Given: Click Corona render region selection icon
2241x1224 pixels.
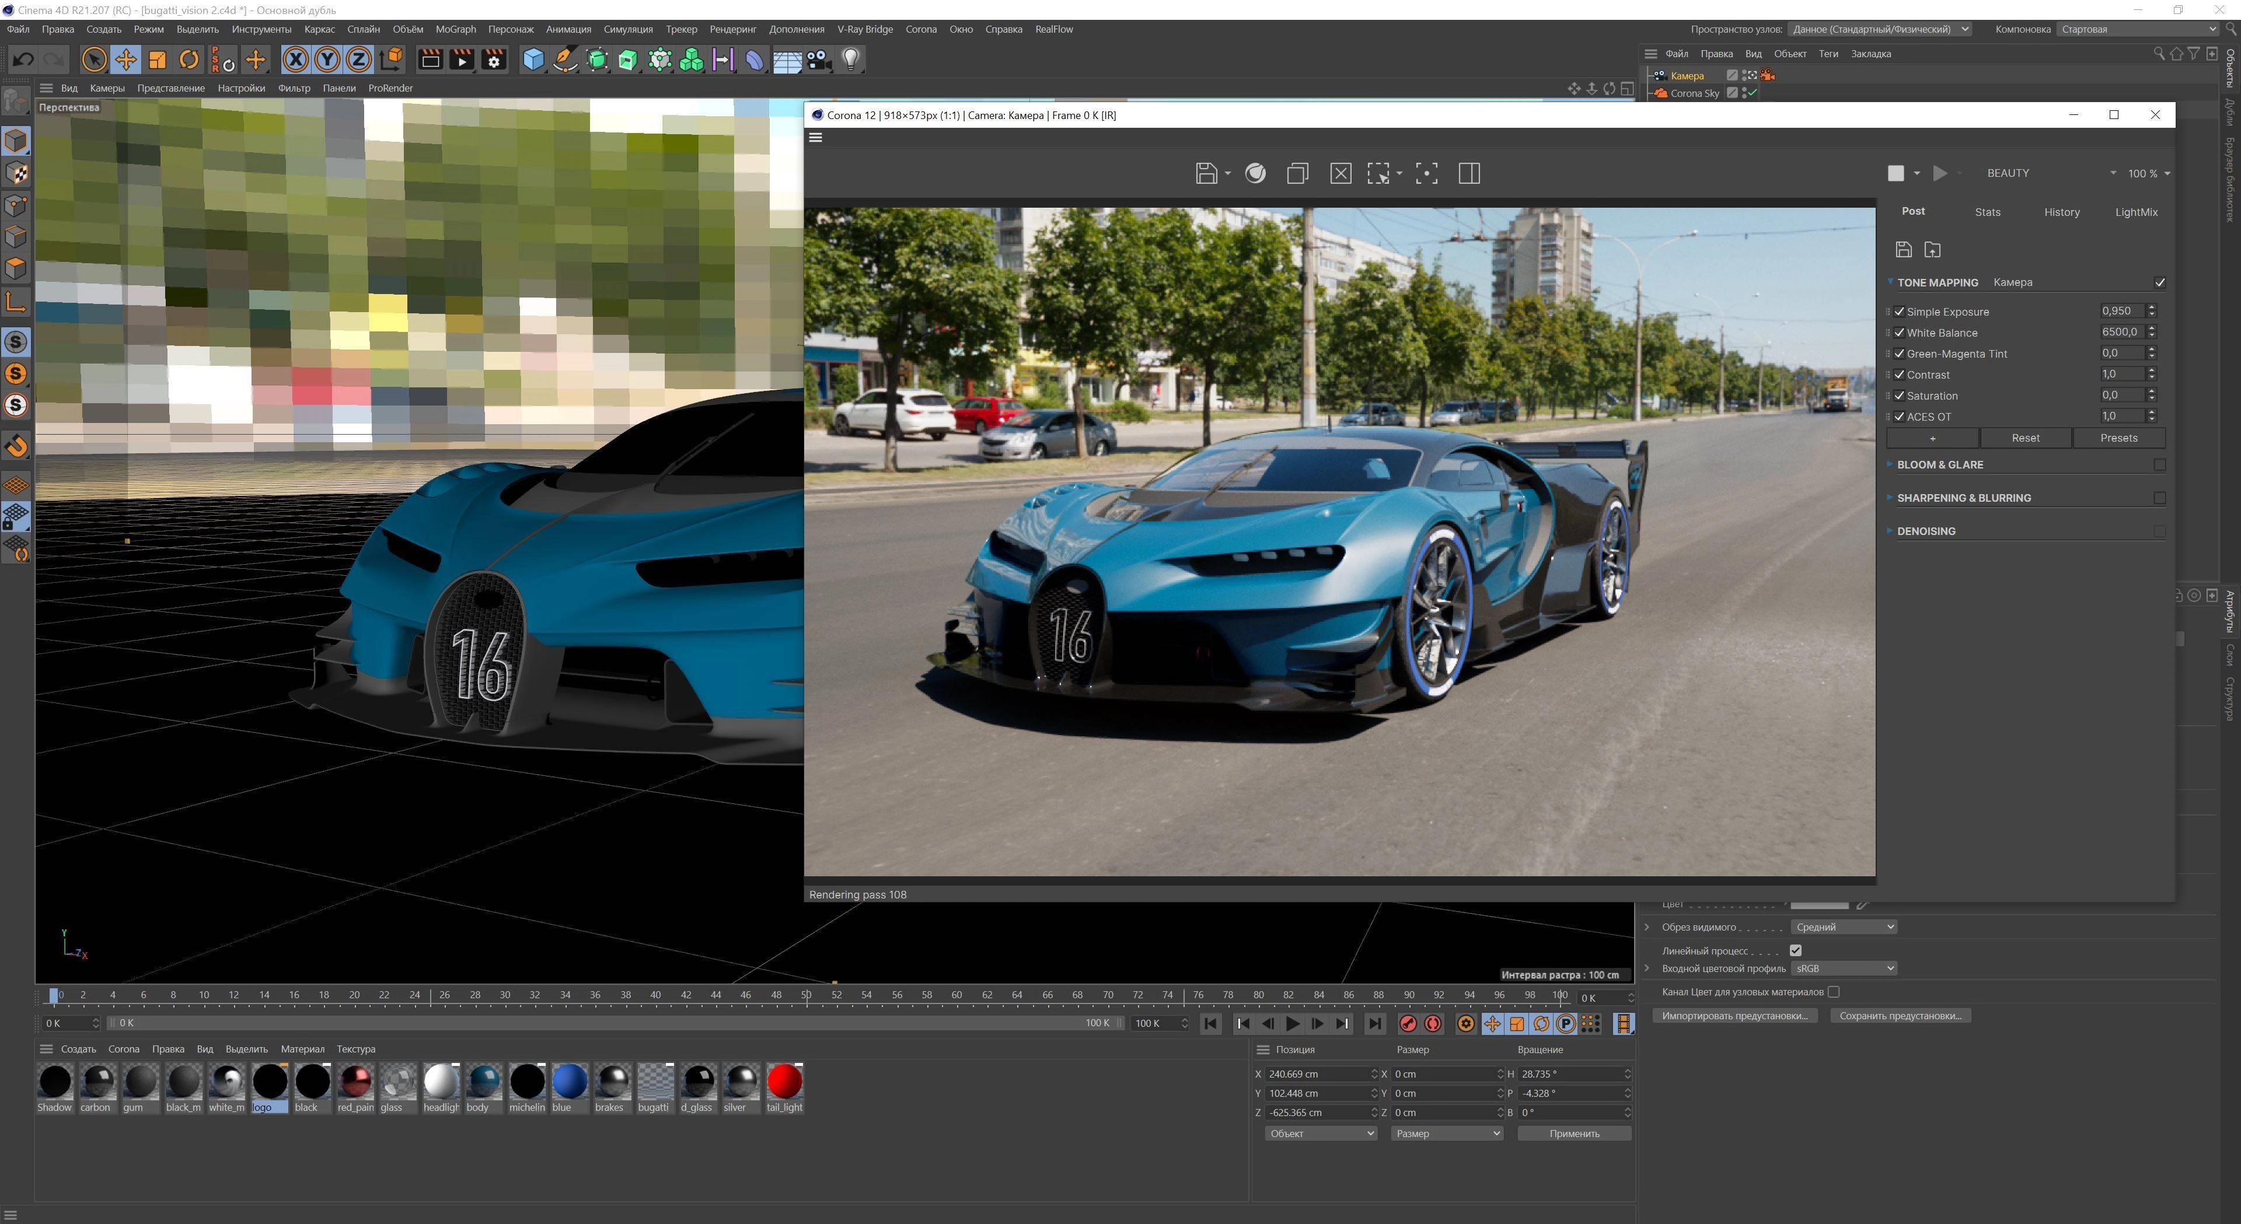Looking at the screenshot, I should [x=1378, y=173].
